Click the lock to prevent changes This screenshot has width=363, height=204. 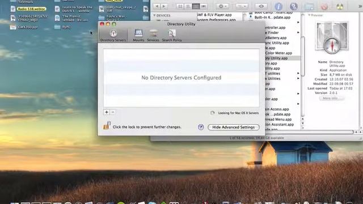click(107, 126)
